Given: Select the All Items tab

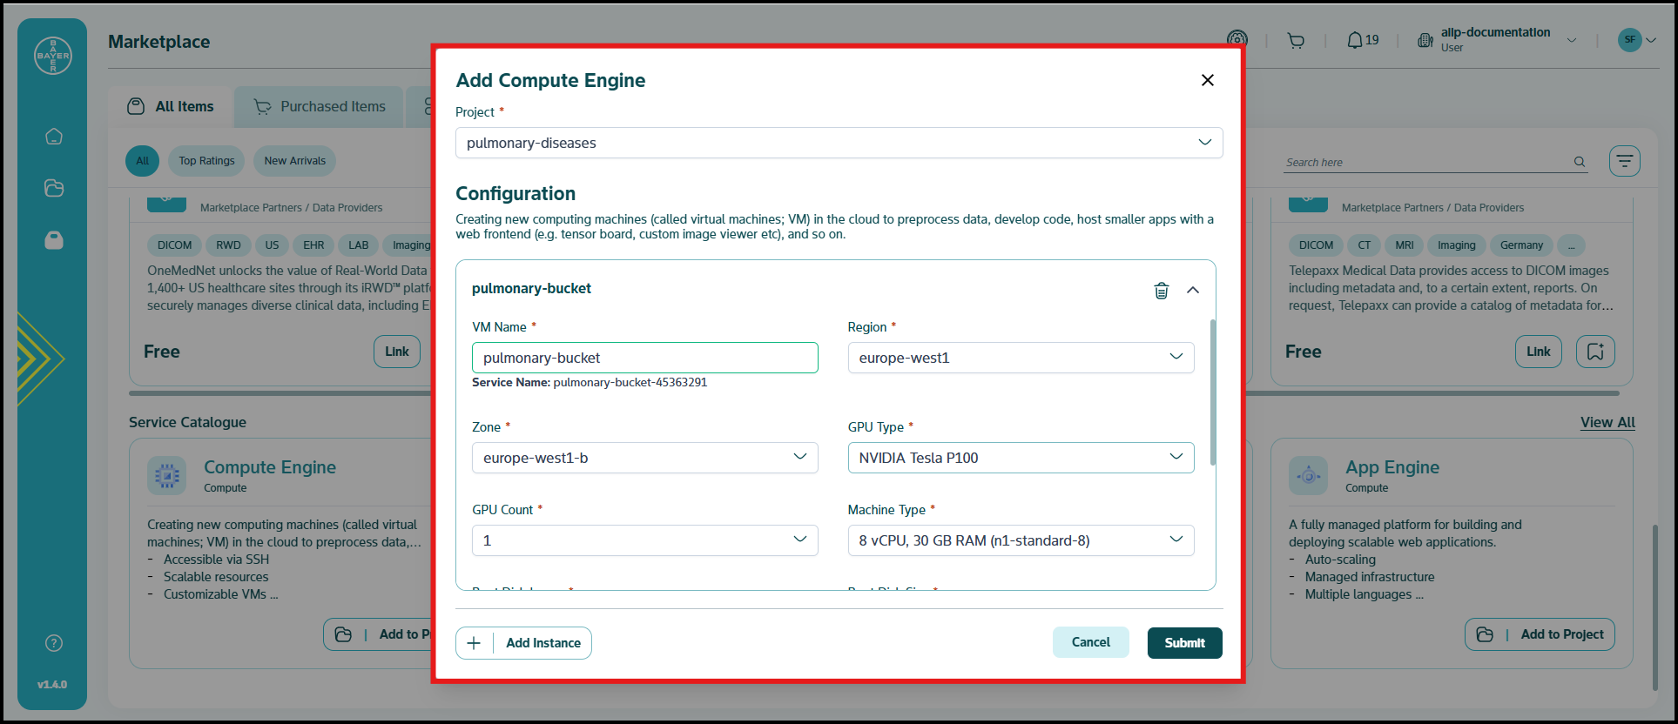Looking at the screenshot, I should [171, 107].
